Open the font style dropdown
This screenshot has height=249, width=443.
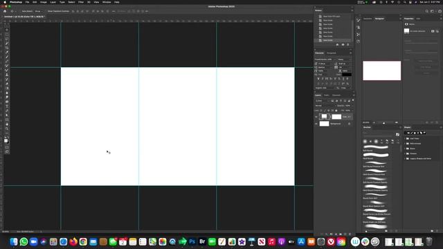point(345,59)
